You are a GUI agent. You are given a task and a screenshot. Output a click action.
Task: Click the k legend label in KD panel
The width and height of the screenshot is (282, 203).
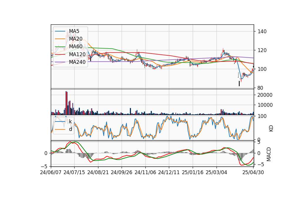tap(70, 122)
